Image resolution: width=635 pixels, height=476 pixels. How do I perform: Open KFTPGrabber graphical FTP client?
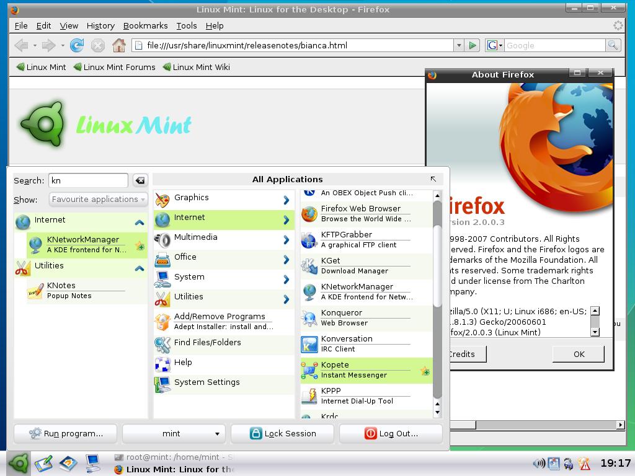(366, 240)
